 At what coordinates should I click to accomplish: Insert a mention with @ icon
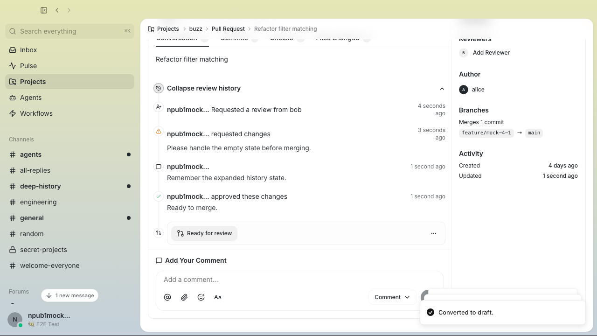[167, 297]
